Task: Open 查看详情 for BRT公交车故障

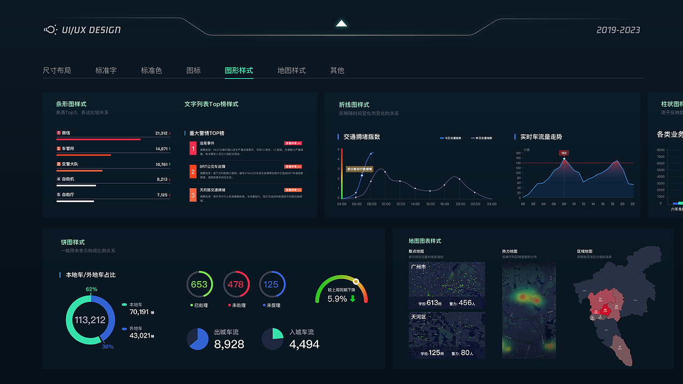Action: click(x=293, y=166)
